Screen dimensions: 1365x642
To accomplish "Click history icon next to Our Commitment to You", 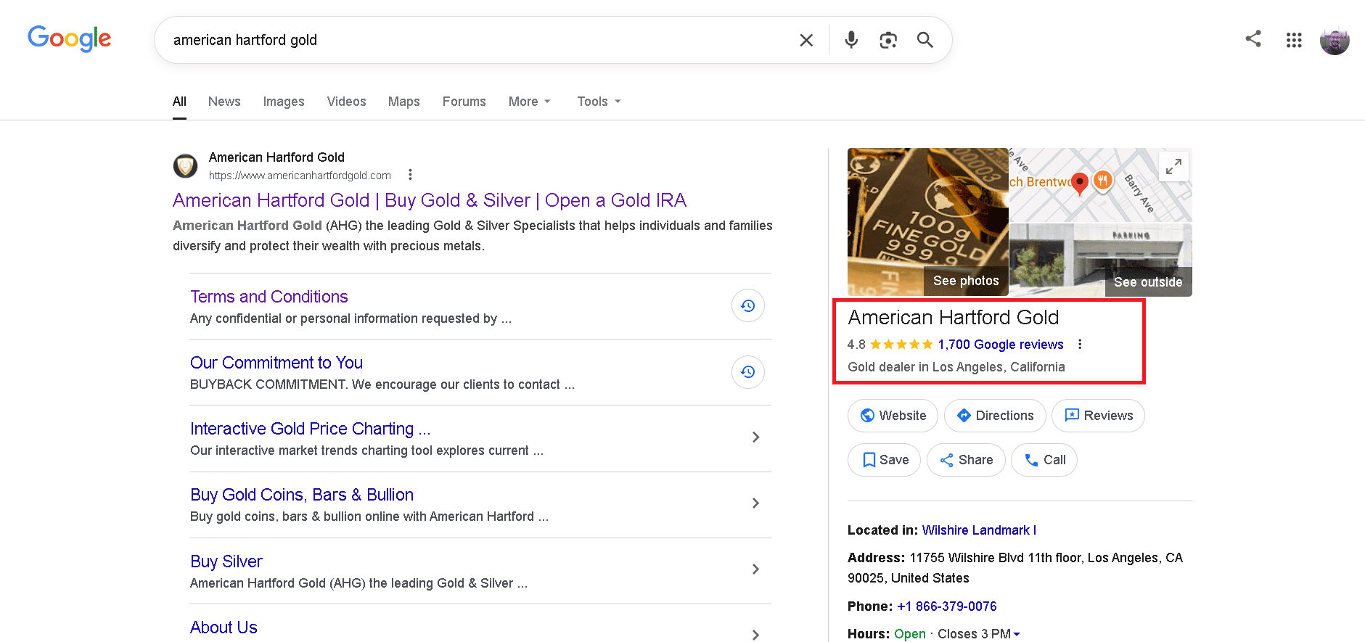I will tap(748, 372).
